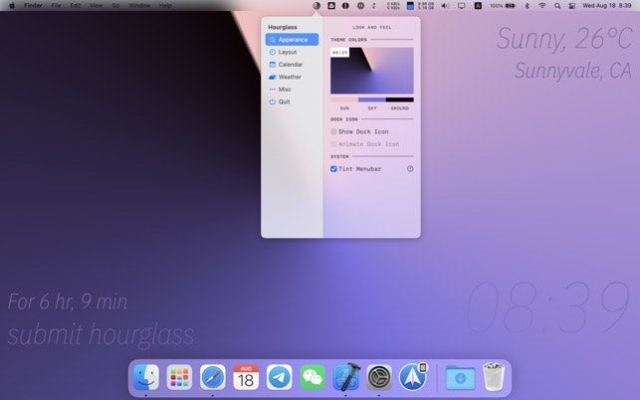Pick the Sun theme color swatch
The image size is (640, 400).
point(344,100)
